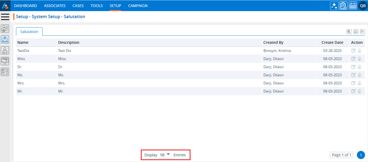Expand the Display entries count dropdown
Screen dimensions: 368x162
point(165,155)
